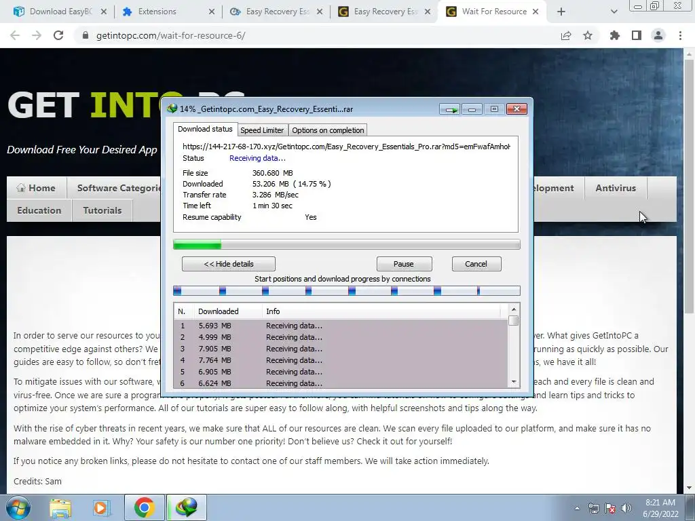Click the volume speaker tray icon

pos(626,508)
